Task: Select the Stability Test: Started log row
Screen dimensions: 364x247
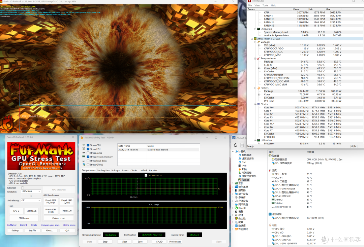Action: click(158, 150)
